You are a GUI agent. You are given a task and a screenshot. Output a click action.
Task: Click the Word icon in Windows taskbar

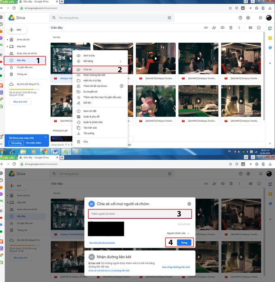(55, 152)
